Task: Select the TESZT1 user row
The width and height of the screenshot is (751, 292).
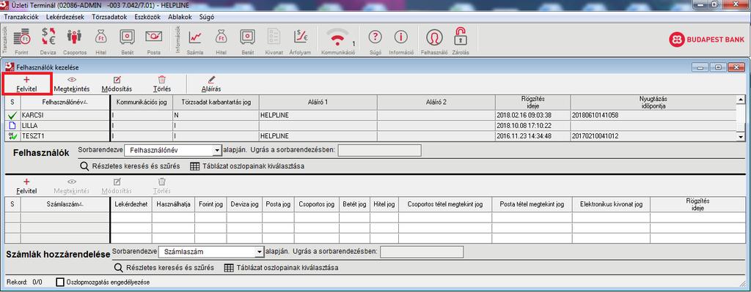Action: click(x=370, y=135)
